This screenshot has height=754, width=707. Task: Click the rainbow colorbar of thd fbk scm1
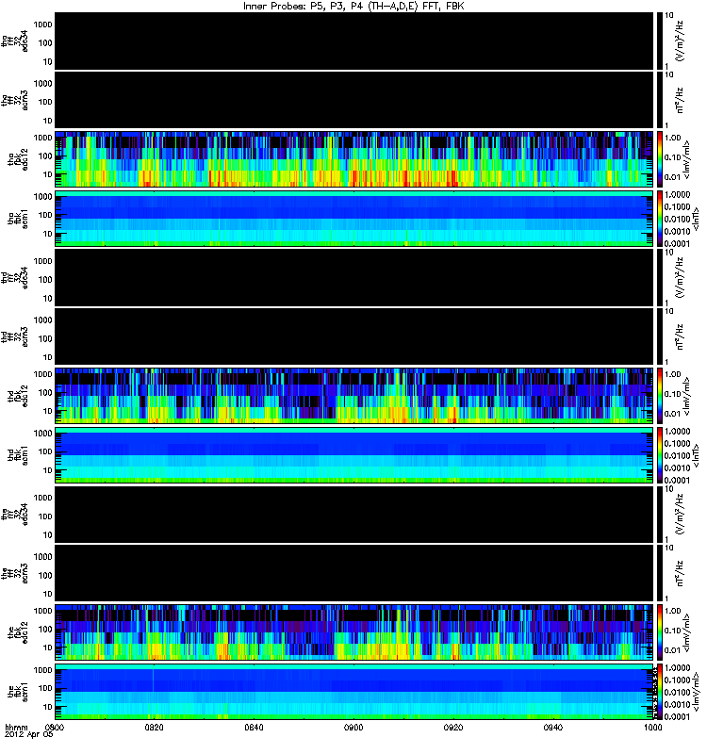659,455
